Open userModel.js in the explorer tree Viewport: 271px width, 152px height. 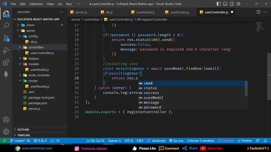[40, 70]
